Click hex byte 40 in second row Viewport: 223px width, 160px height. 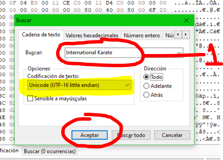[109, 10]
